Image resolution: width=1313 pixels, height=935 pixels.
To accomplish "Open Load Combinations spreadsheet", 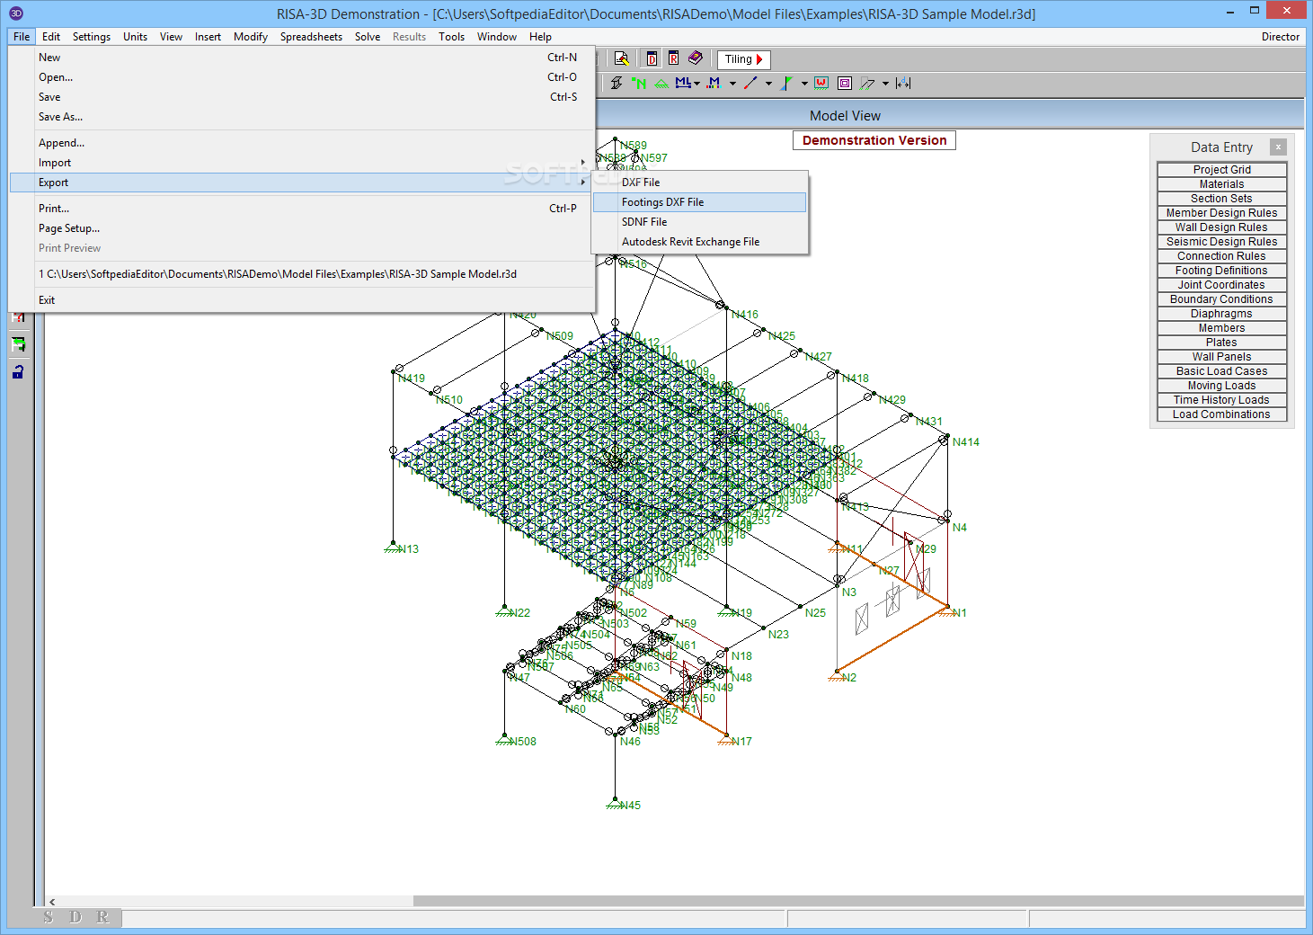I will click(x=1221, y=414).
